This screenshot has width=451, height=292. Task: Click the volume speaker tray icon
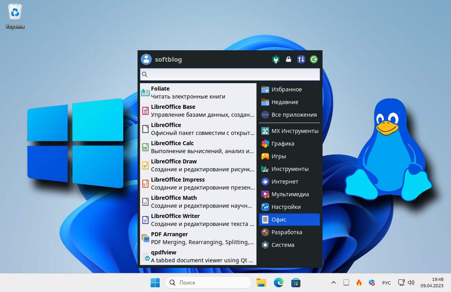tap(411, 283)
